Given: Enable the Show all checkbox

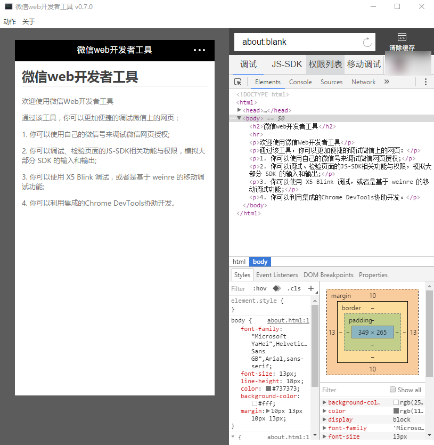Looking at the screenshot, I should (393, 390).
